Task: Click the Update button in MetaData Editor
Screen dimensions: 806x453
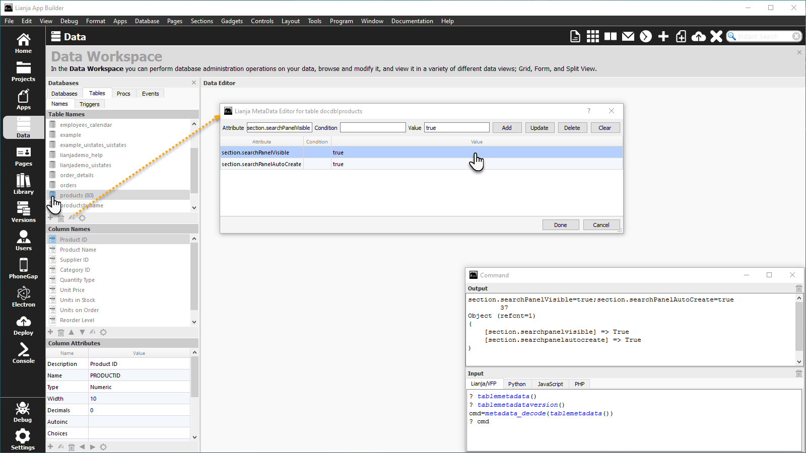Action: tap(539, 128)
